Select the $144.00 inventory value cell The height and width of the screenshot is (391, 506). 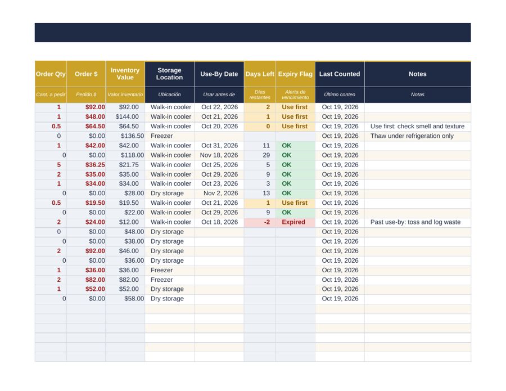pyautogui.click(x=125, y=117)
